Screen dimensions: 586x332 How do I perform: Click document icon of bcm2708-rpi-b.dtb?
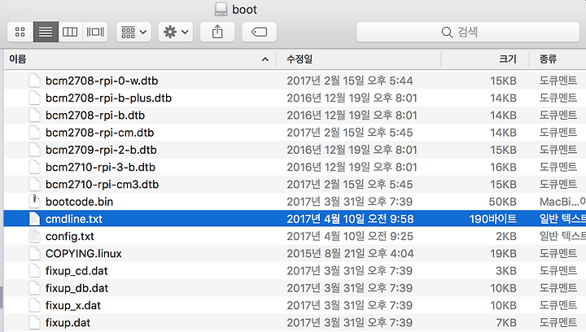(34, 115)
